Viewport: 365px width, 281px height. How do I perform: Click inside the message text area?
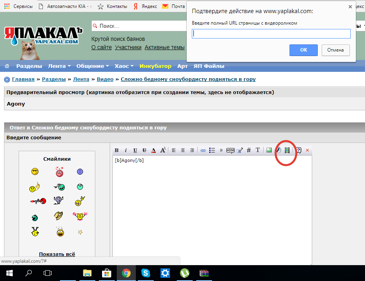[212, 210]
